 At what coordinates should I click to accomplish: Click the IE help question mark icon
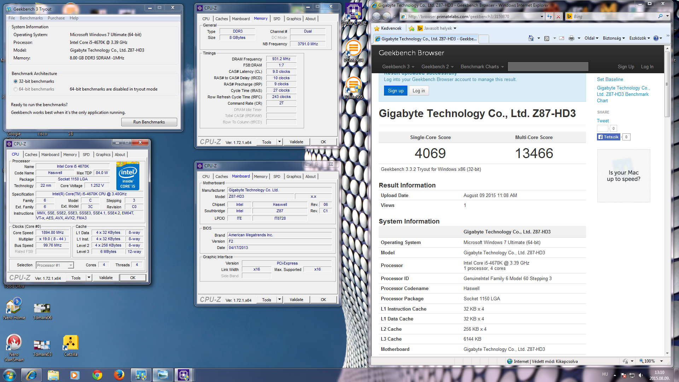coord(656,38)
